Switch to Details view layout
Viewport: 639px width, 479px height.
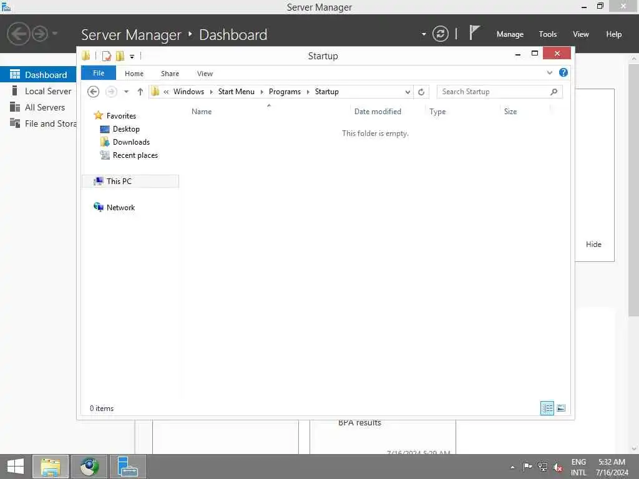547,408
